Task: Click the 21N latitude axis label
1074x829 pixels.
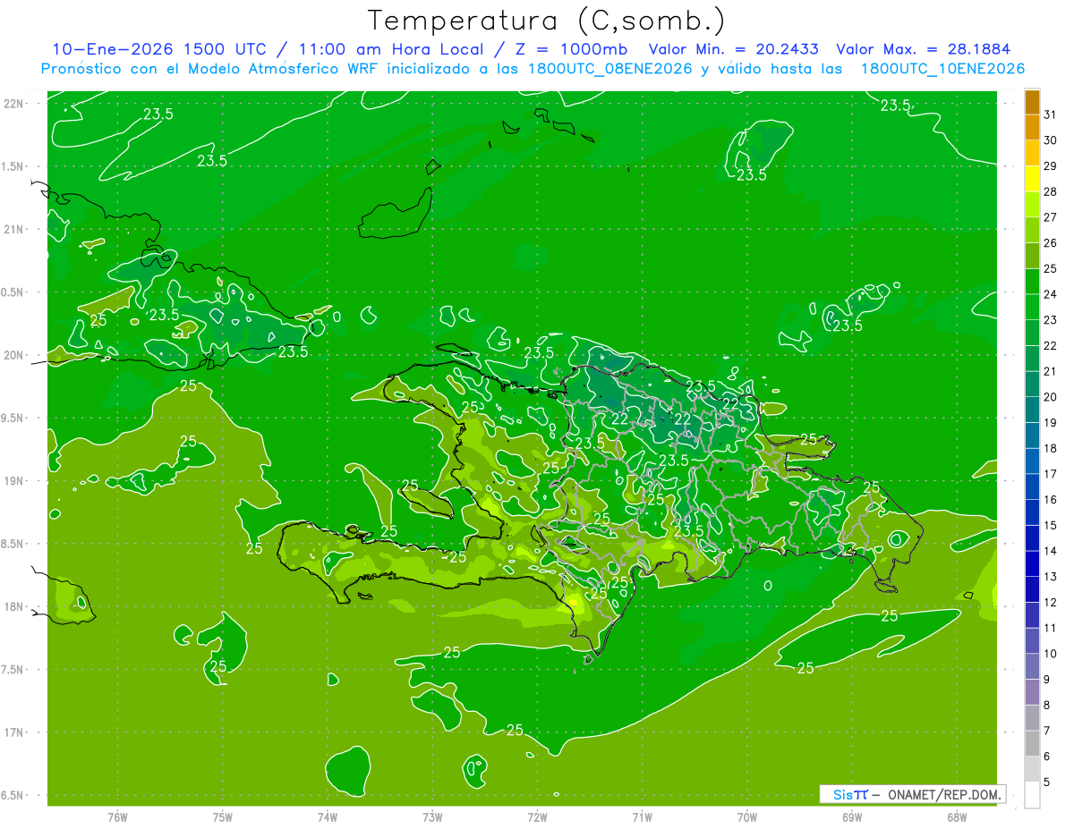Action: coord(15,229)
